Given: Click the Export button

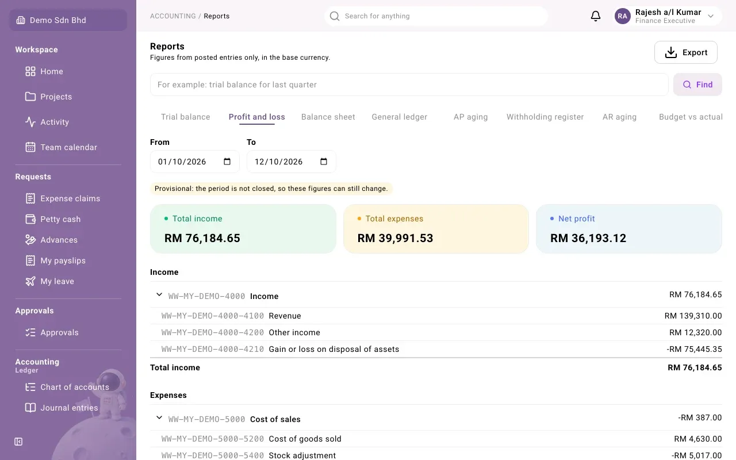Looking at the screenshot, I should click(686, 52).
